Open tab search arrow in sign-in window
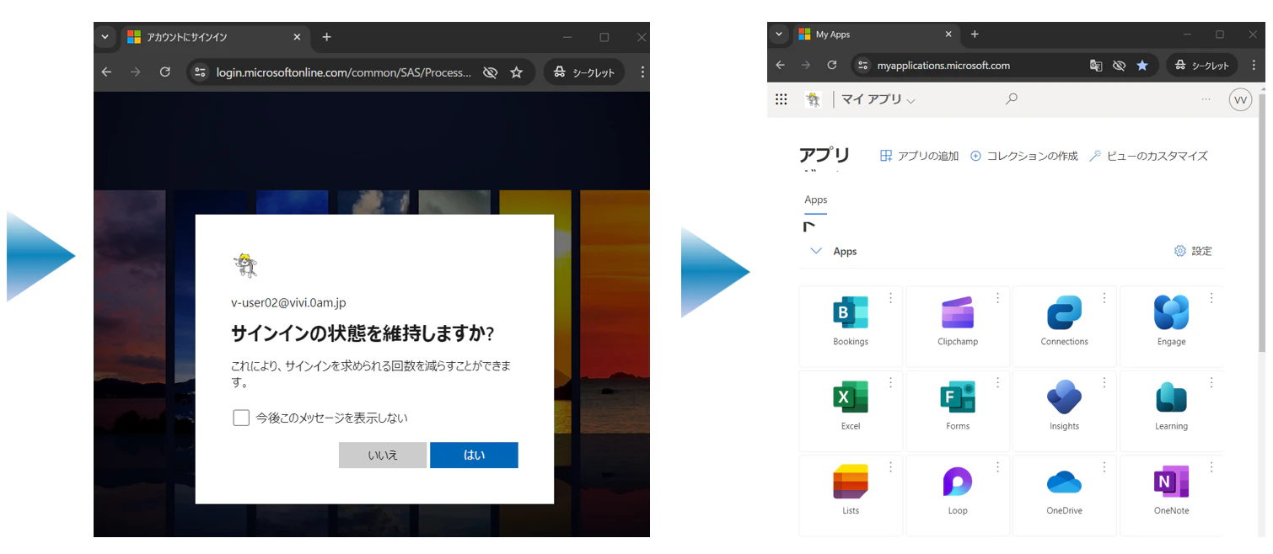 [x=105, y=37]
